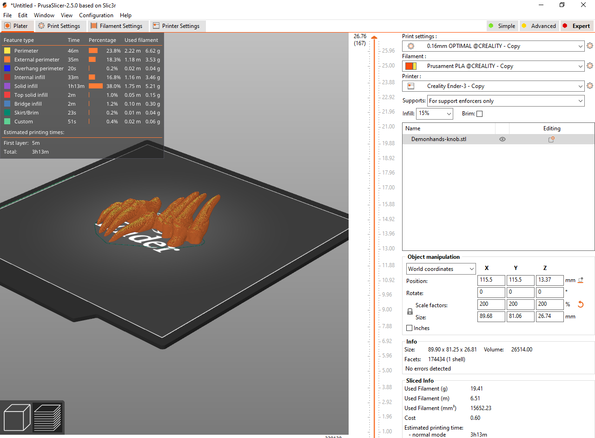Reset scale with the orange arrow icon
This screenshot has width=595, height=438.
(x=580, y=304)
